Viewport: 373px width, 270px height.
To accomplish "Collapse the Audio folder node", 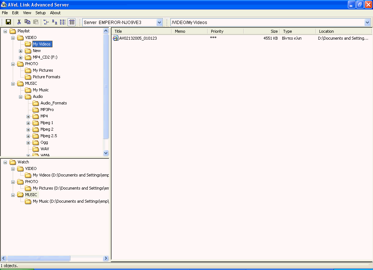I will pos(20,97).
